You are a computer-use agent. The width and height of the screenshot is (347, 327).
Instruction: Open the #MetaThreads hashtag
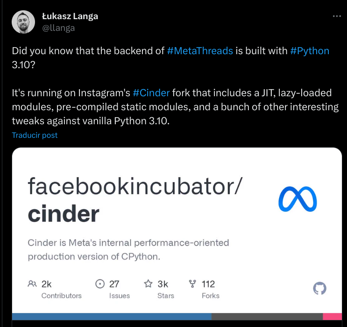199,51
